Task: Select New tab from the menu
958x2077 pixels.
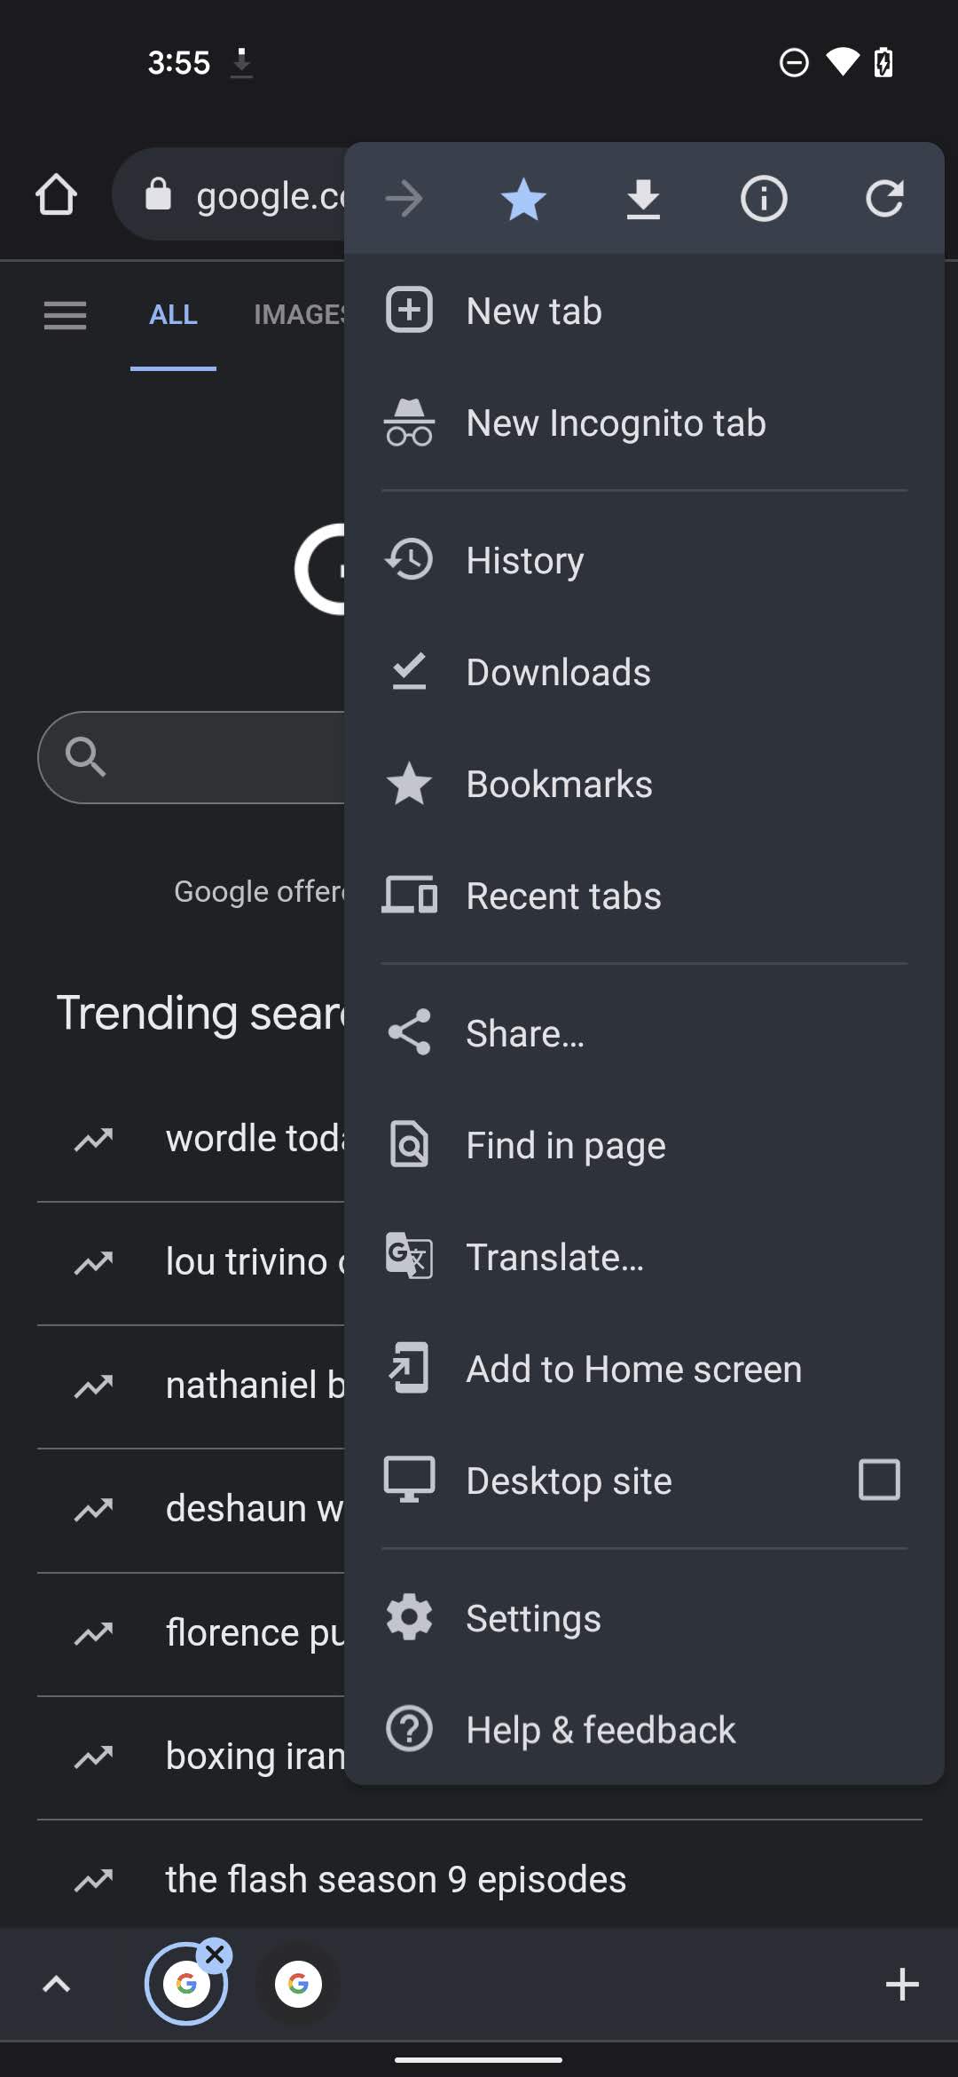Action: click(644, 312)
